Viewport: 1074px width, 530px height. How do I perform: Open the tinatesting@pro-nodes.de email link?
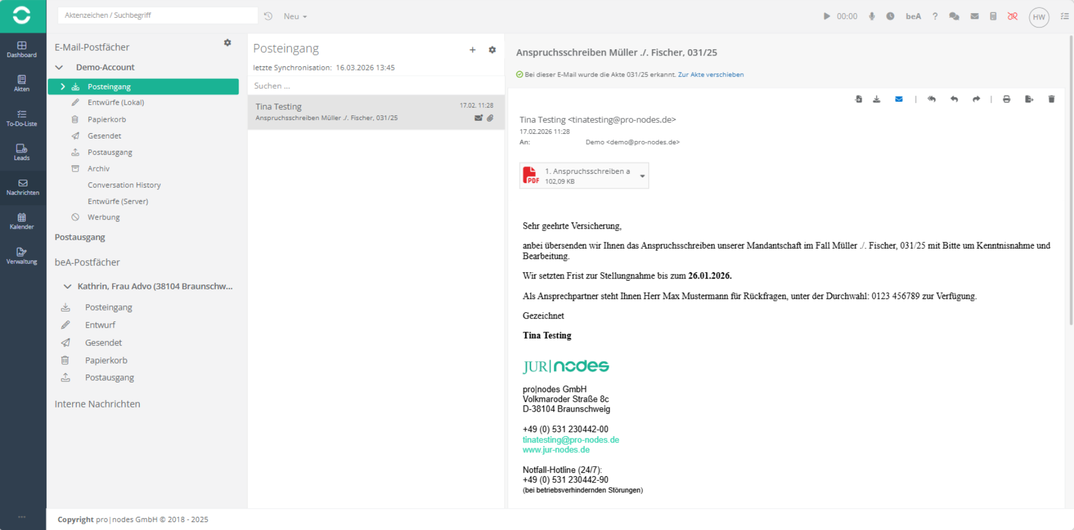[x=570, y=440]
